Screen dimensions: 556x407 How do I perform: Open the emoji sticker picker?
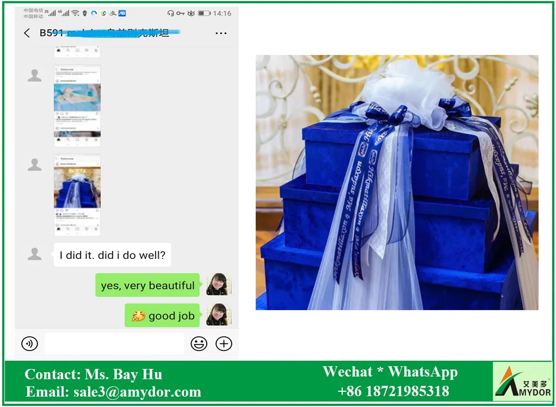(199, 344)
